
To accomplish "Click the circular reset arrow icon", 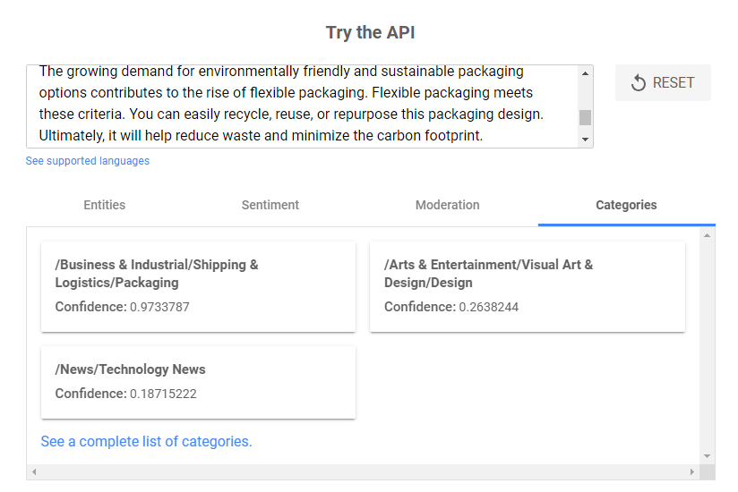I will coord(639,82).
